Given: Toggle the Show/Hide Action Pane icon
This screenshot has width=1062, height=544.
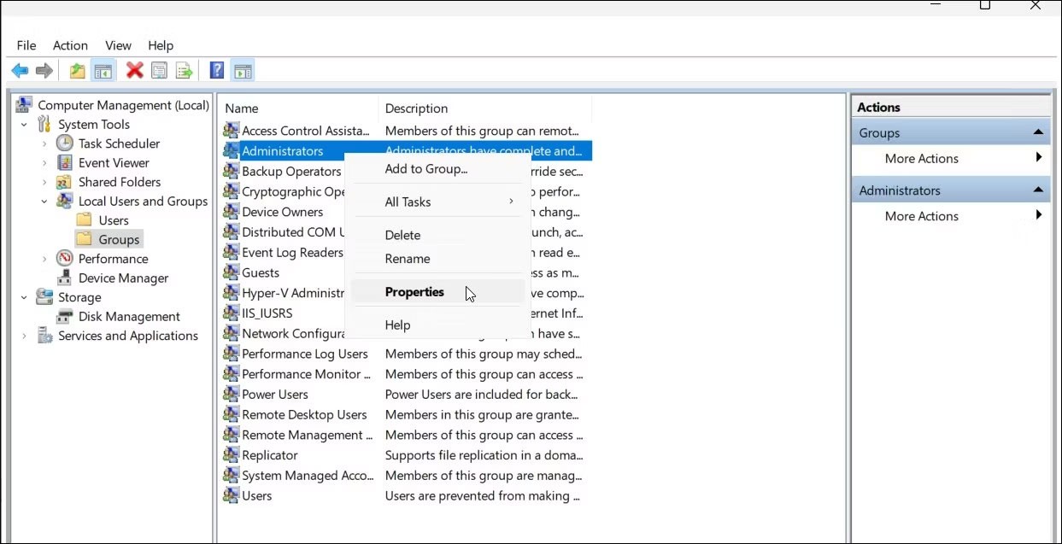Looking at the screenshot, I should [x=243, y=71].
